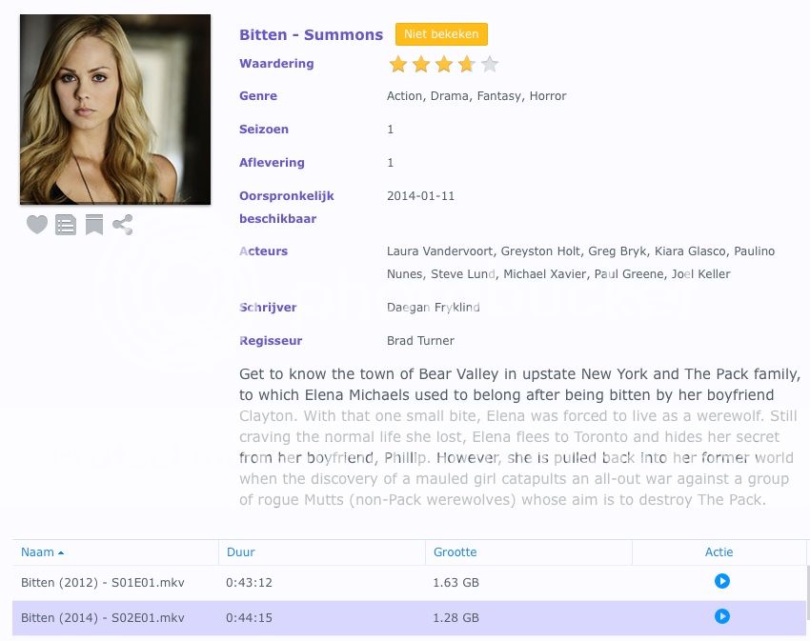Set rating to two stars
810x641 pixels.
[x=421, y=65]
